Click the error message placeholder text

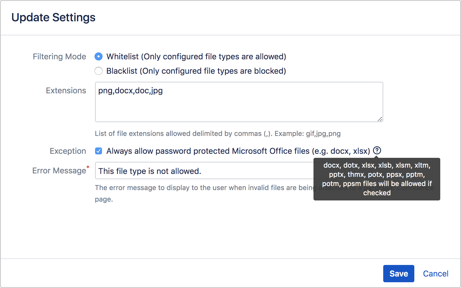tap(149, 170)
